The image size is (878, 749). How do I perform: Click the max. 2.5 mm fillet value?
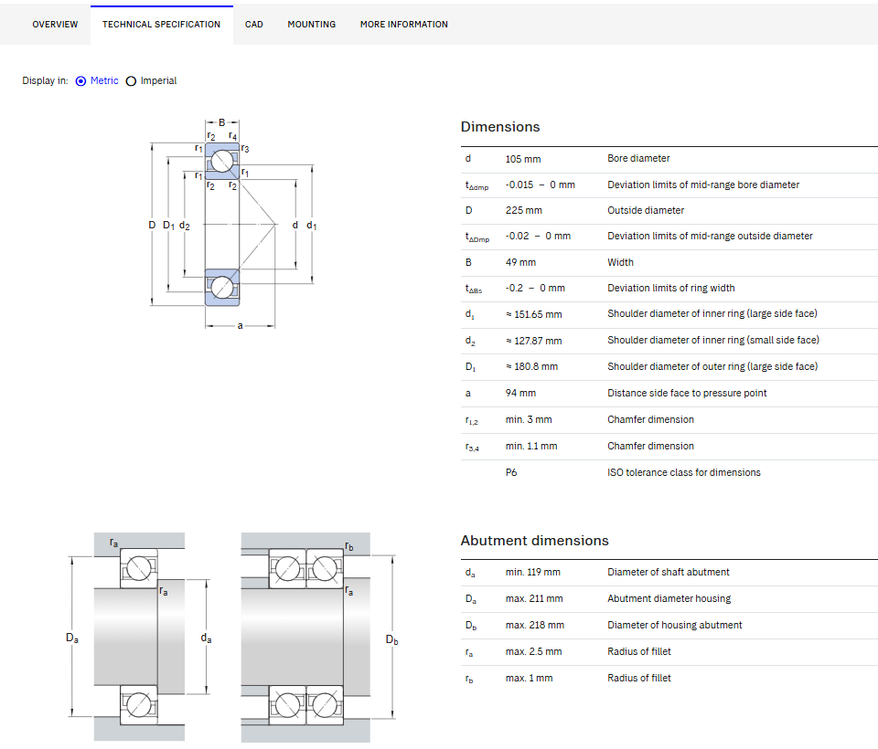click(533, 651)
